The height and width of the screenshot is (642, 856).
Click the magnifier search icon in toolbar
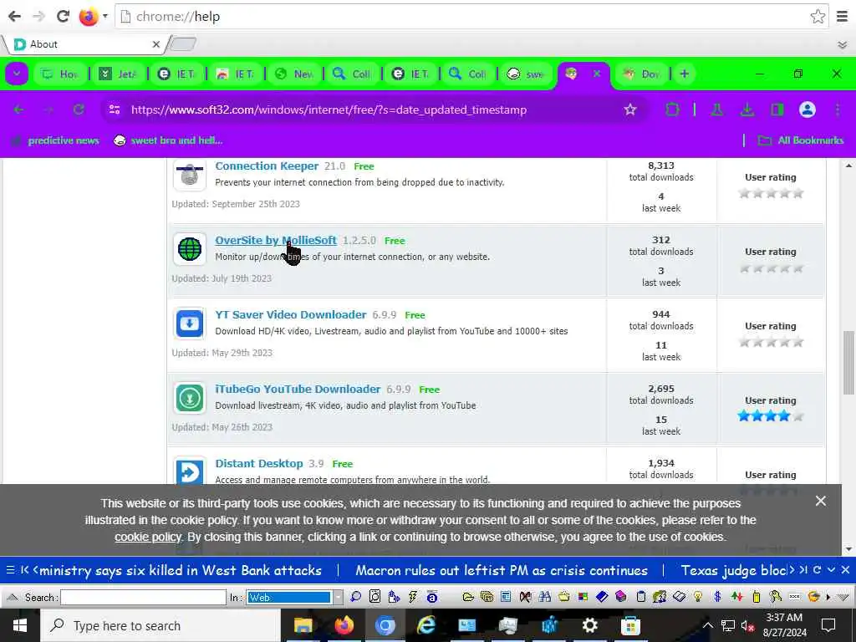pyautogui.click(x=356, y=597)
